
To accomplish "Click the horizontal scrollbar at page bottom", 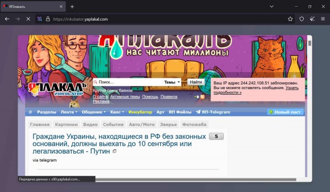I will pos(196,180).
